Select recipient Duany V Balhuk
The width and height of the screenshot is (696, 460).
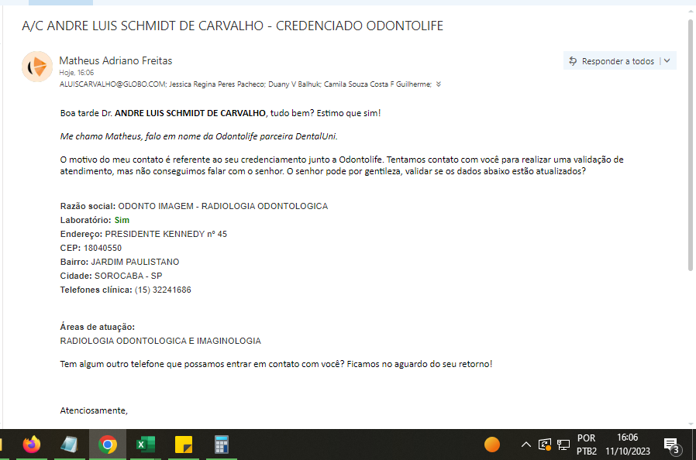pos(295,84)
